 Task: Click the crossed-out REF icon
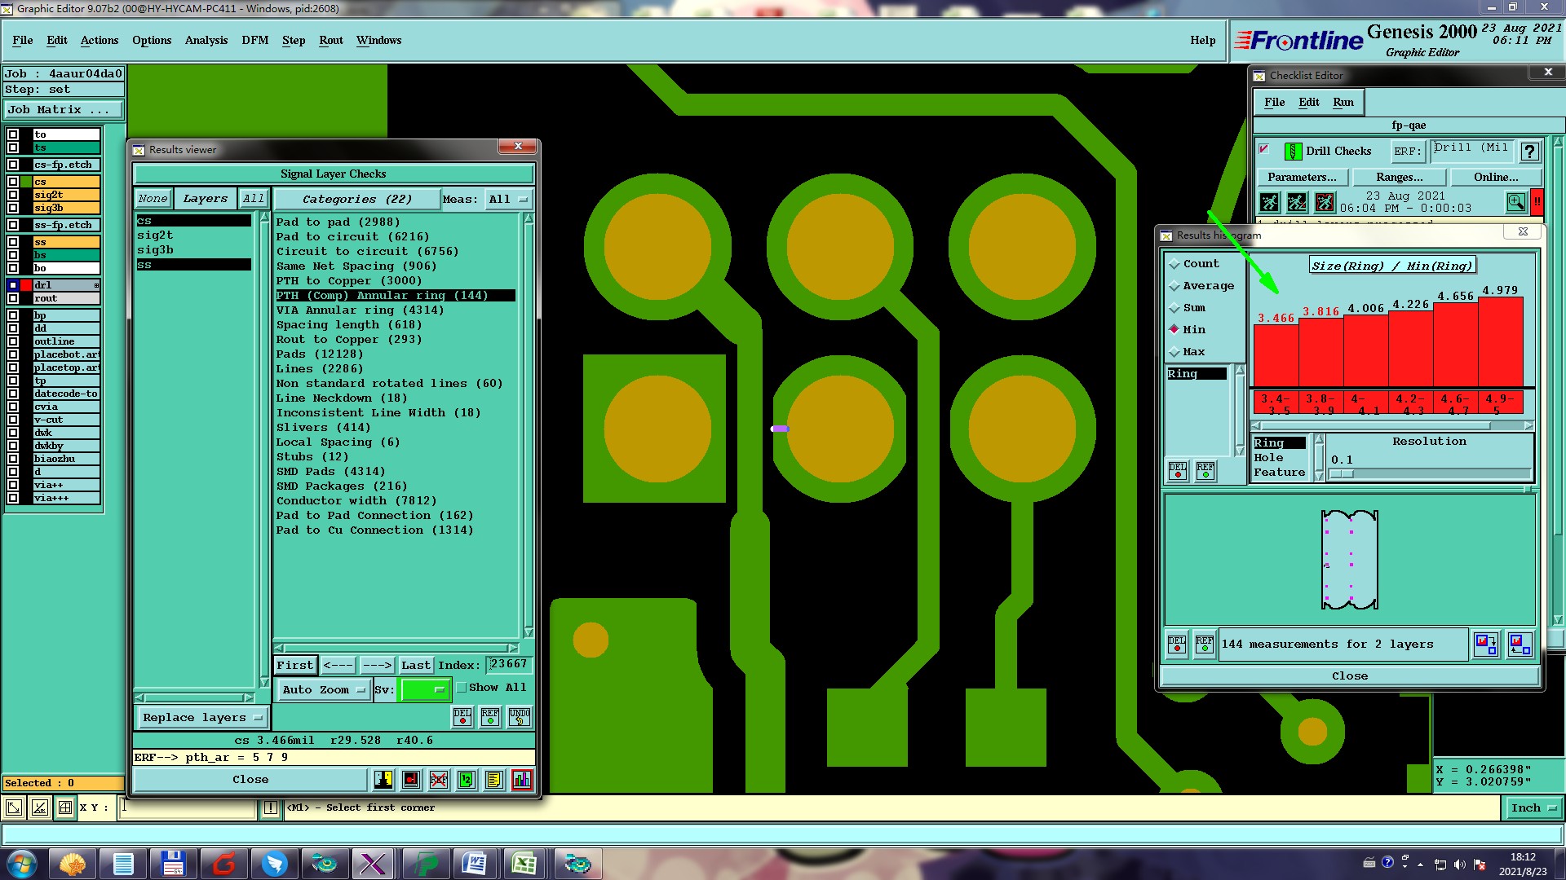[x=439, y=780]
